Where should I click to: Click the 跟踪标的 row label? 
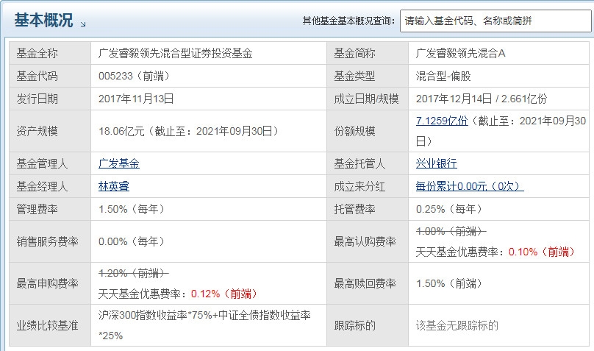(x=354, y=325)
